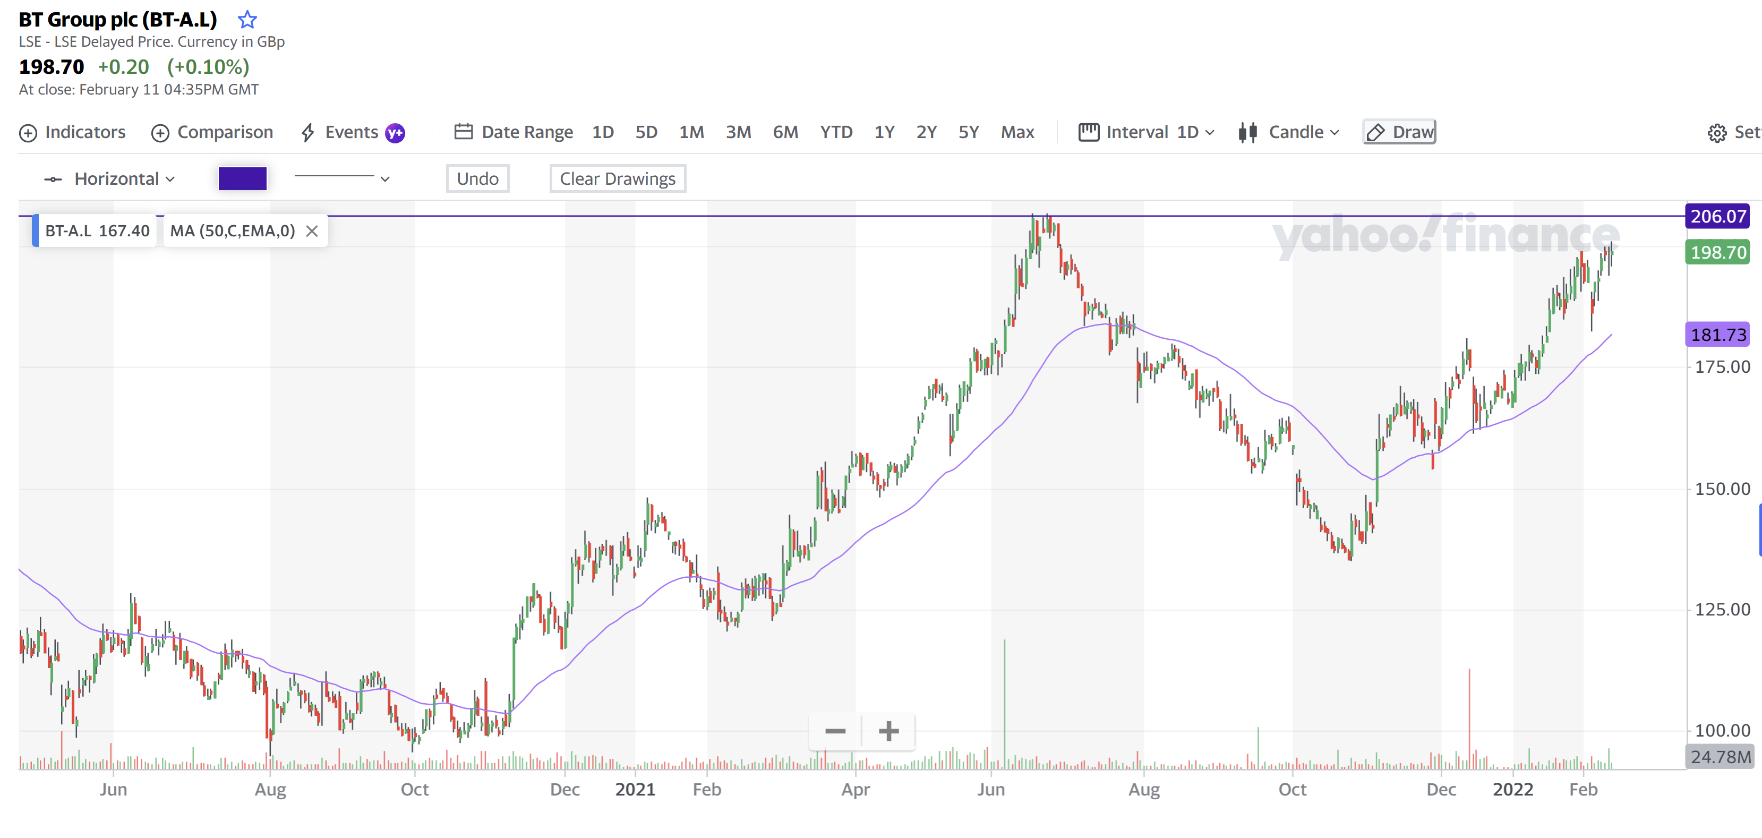Image resolution: width=1762 pixels, height=838 pixels.
Task: Click the 198.70 current price tag
Action: 1717,252
